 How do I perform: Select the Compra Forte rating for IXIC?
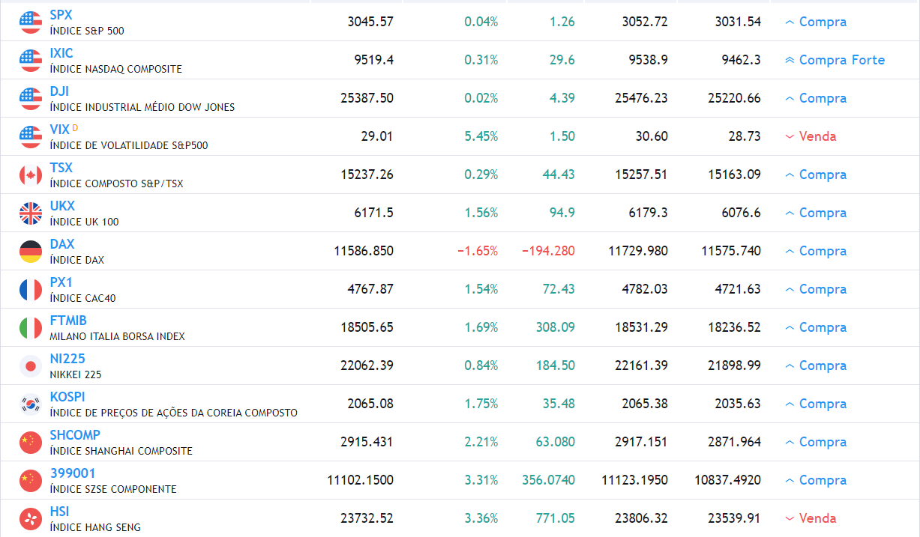[x=840, y=59]
